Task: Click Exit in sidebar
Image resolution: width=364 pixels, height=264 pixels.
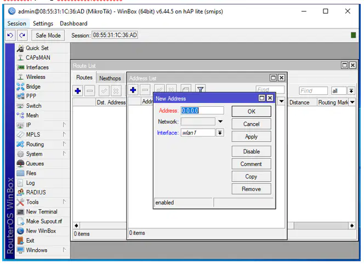Action: coord(42,240)
